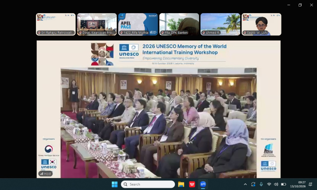Open the main shared screen presentation view

(159, 109)
